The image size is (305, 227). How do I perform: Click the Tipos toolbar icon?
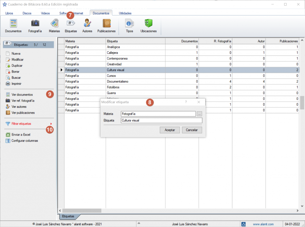129,25
